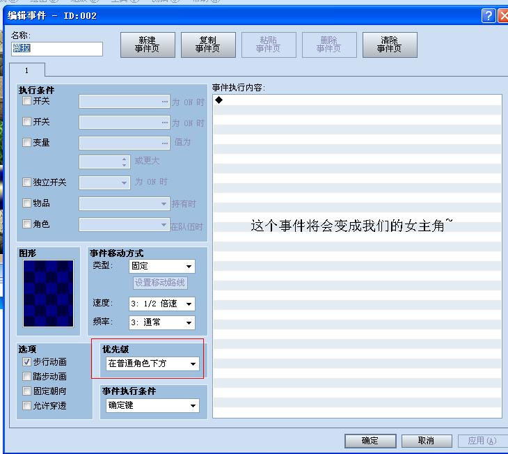Select the diamond command line marker
Viewport: 508px width, 454px height.
point(219,100)
